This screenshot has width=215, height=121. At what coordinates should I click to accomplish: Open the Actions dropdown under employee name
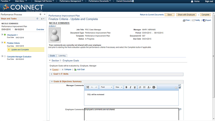(x=52, y=26)
